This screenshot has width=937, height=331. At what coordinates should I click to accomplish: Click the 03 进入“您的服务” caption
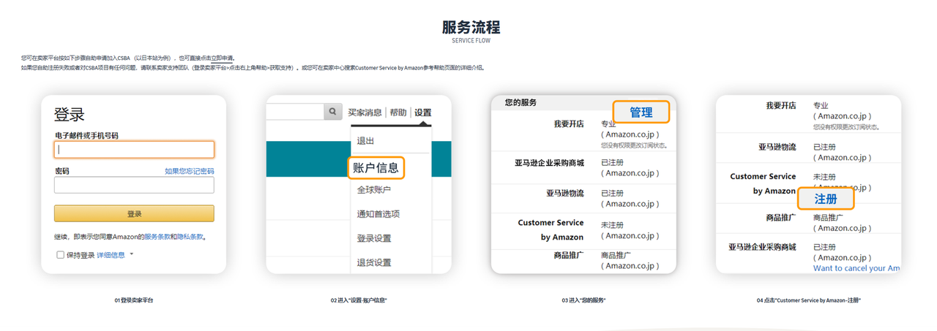pyautogui.click(x=583, y=300)
